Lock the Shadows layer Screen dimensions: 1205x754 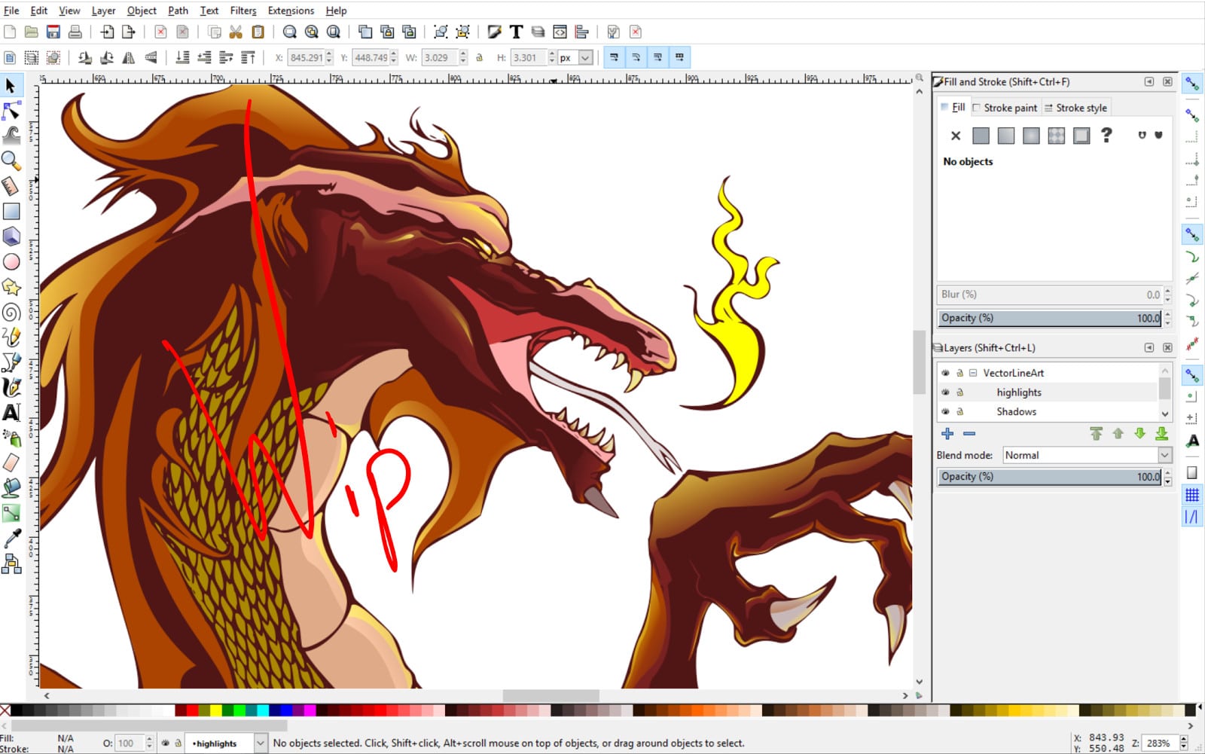[959, 411]
